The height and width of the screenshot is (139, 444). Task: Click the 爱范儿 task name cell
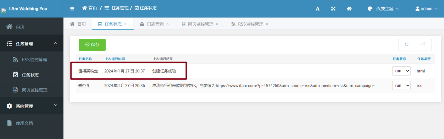click(84, 85)
